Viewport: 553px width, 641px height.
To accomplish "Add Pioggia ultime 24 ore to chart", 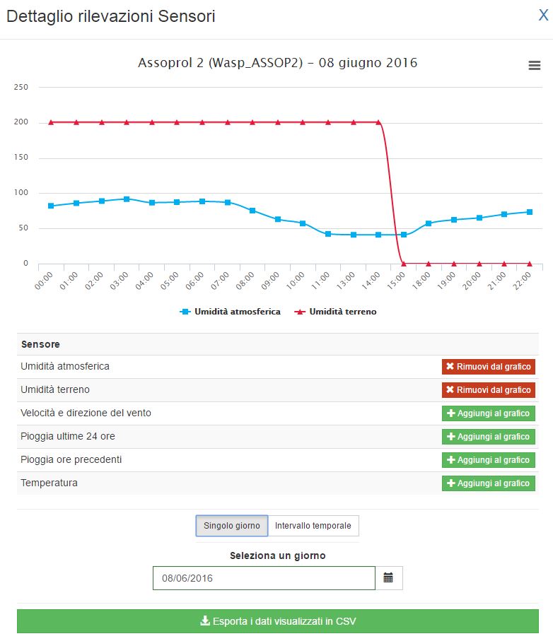I will 489,437.
